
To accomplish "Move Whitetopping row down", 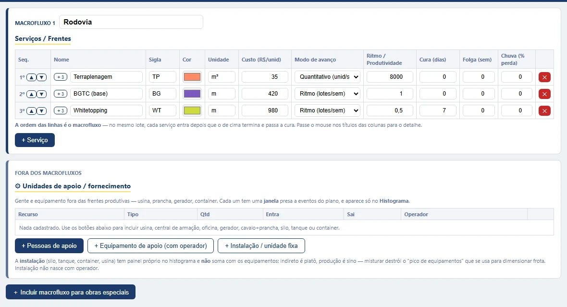I will click(x=42, y=111).
